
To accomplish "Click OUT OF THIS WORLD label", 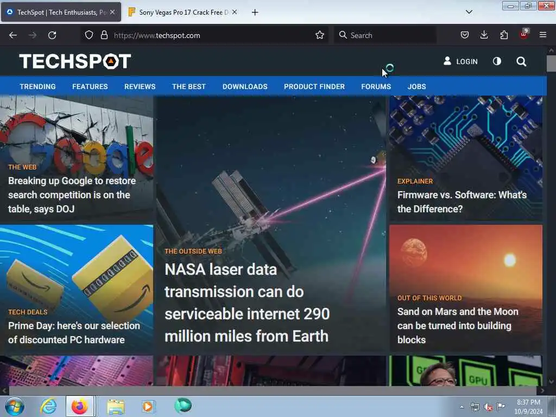I will click(x=429, y=298).
